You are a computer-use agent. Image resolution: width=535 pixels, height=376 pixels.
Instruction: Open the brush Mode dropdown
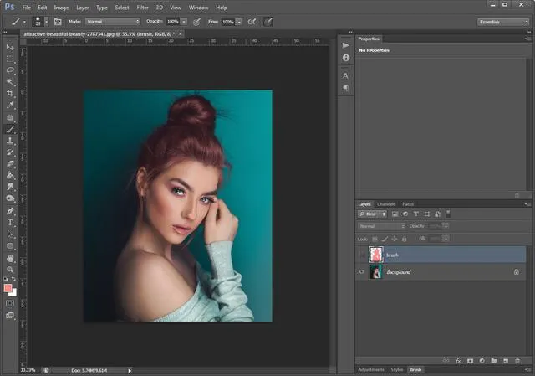[113, 22]
